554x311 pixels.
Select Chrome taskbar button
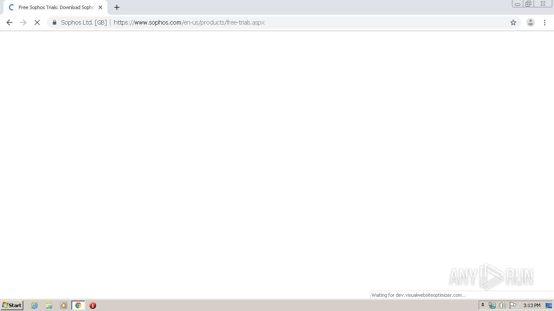pos(78,305)
